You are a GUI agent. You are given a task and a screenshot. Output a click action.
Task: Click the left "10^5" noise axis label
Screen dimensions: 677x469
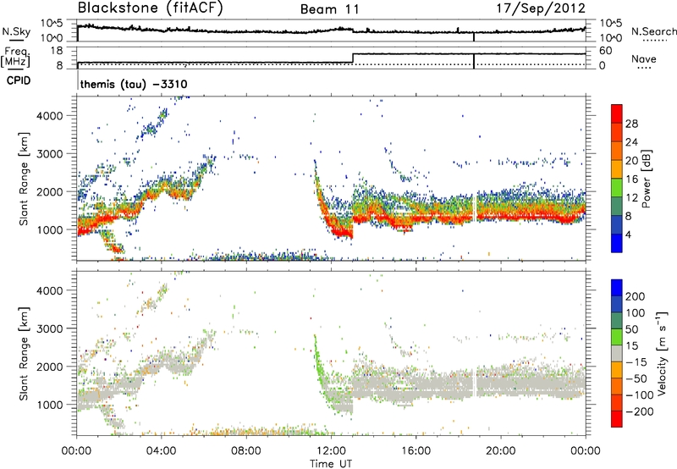52,24
